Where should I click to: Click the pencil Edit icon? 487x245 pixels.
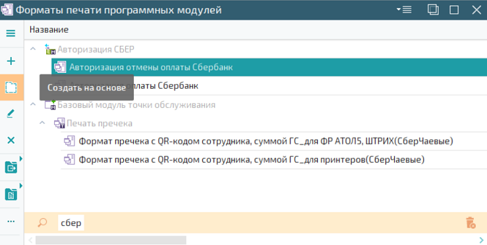point(11,114)
